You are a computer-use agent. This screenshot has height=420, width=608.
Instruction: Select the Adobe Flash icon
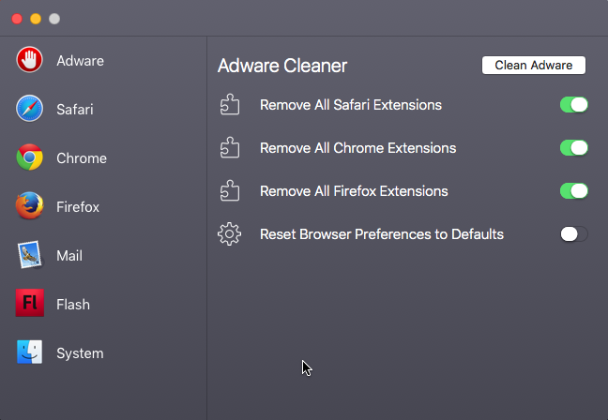coord(30,304)
